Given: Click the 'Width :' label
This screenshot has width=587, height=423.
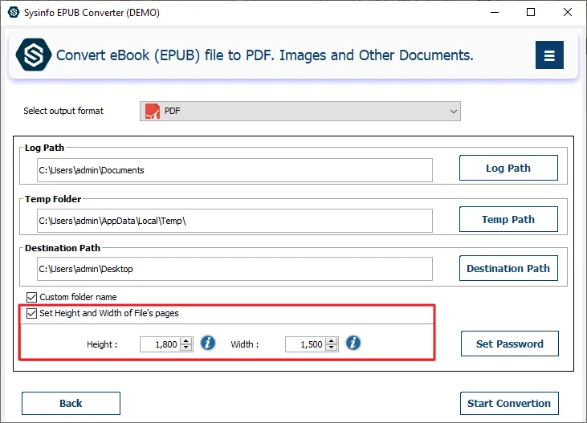Looking at the screenshot, I should [245, 344].
